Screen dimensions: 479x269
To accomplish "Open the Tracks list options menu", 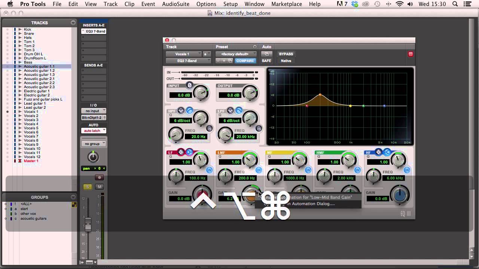I will pos(73,23).
